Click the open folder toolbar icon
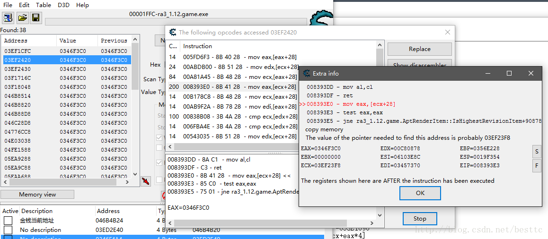The height and width of the screenshot is (239, 548). point(22,17)
